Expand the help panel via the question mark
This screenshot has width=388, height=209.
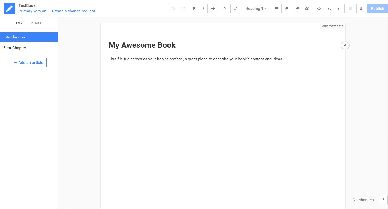pyautogui.click(x=383, y=200)
